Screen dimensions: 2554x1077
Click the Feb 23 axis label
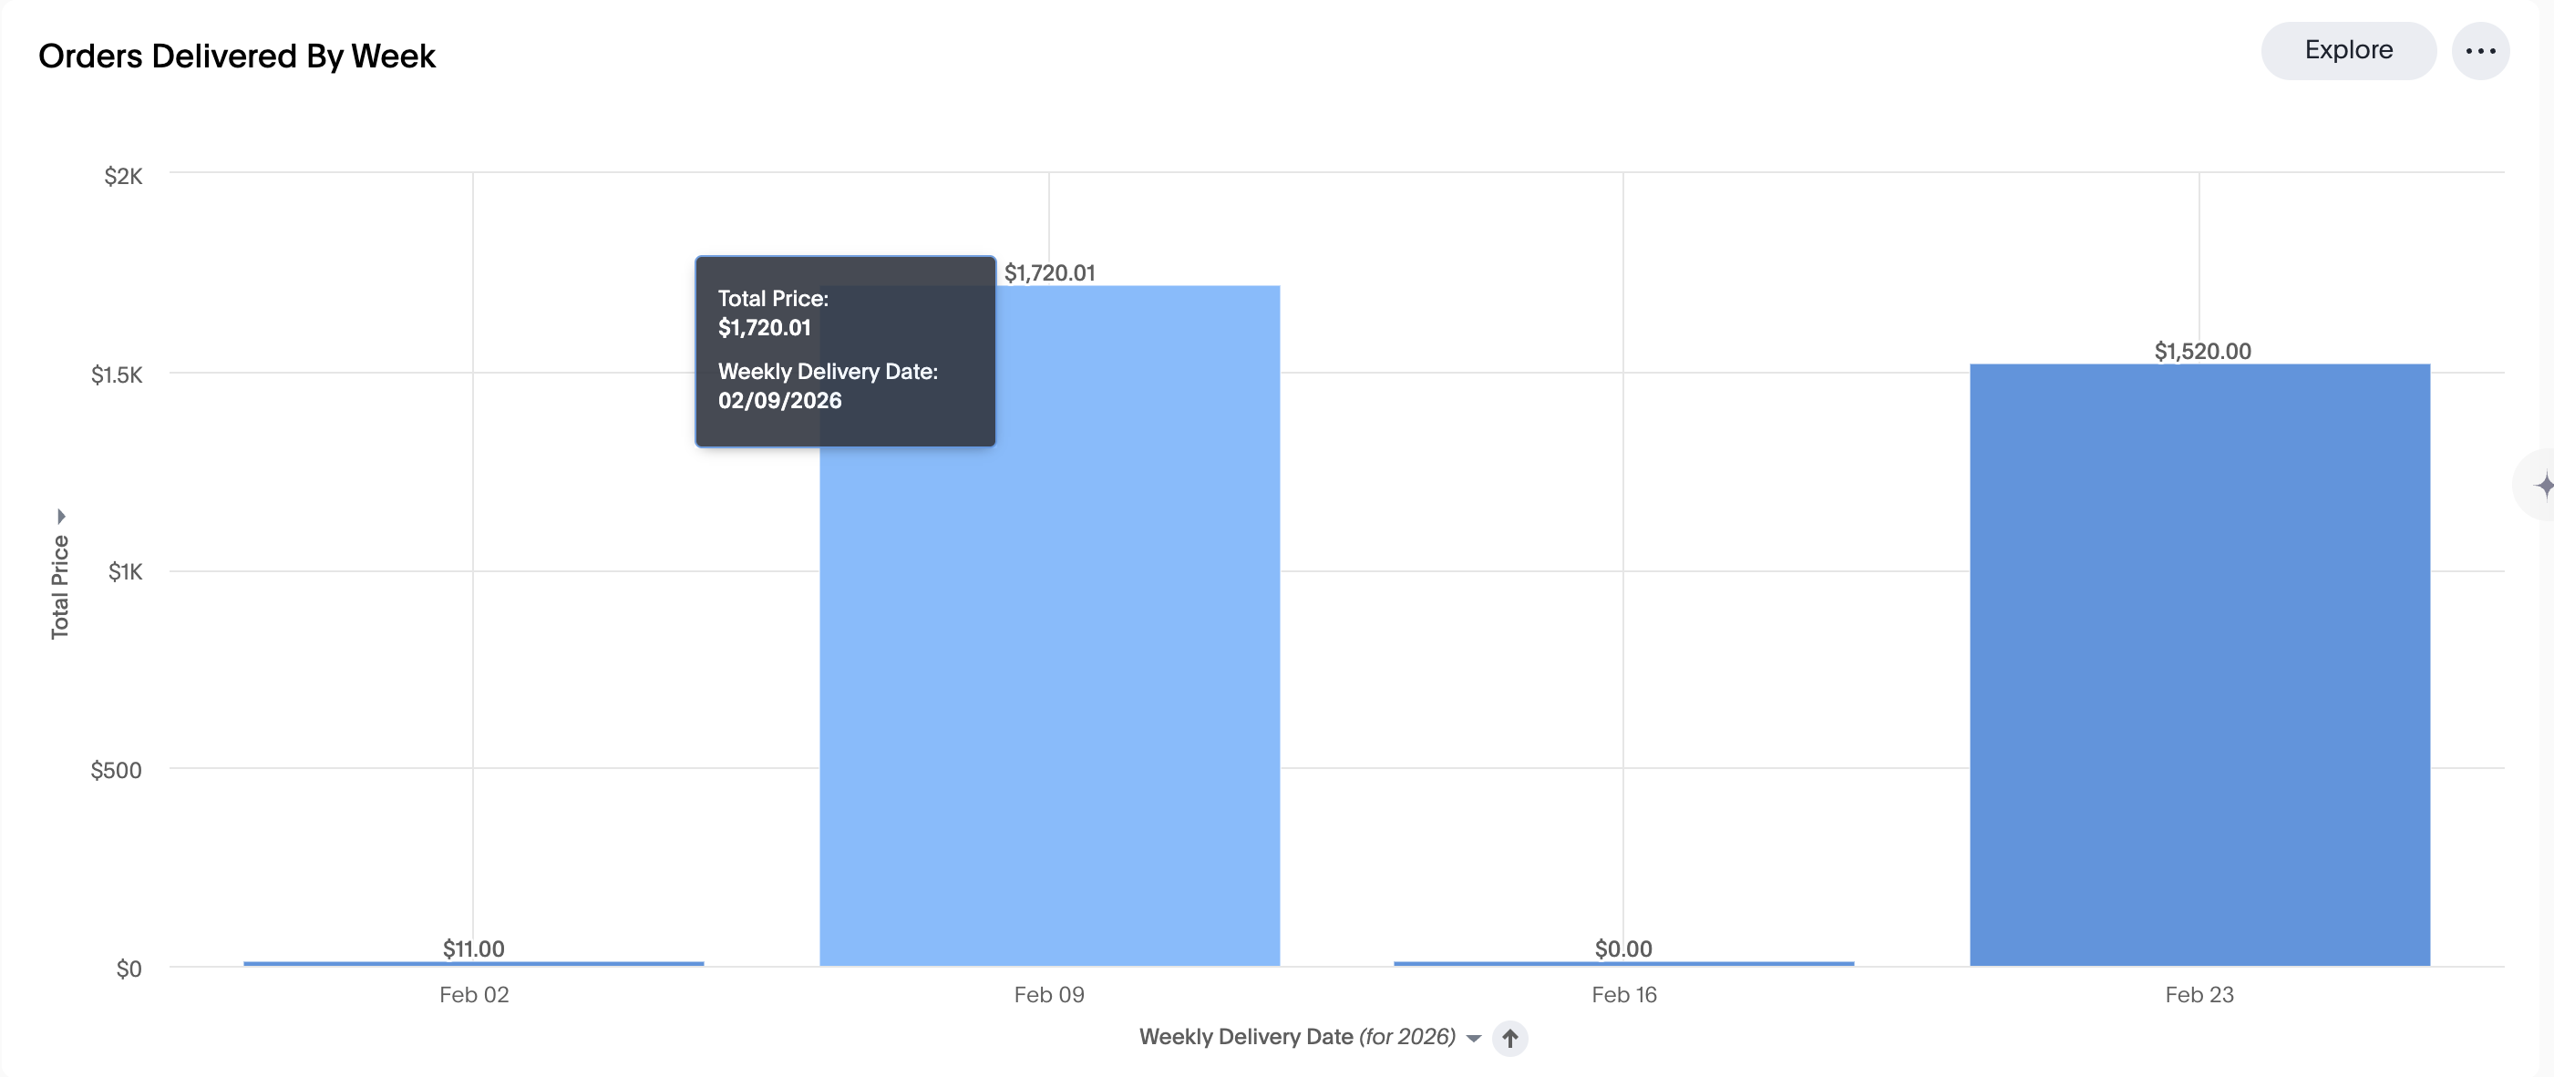coord(2199,994)
